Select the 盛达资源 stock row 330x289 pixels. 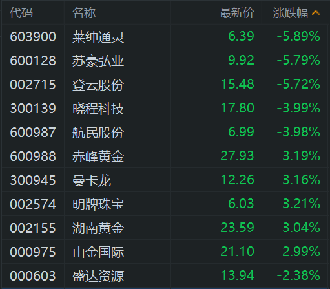pyautogui.click(x=165, y=275)
